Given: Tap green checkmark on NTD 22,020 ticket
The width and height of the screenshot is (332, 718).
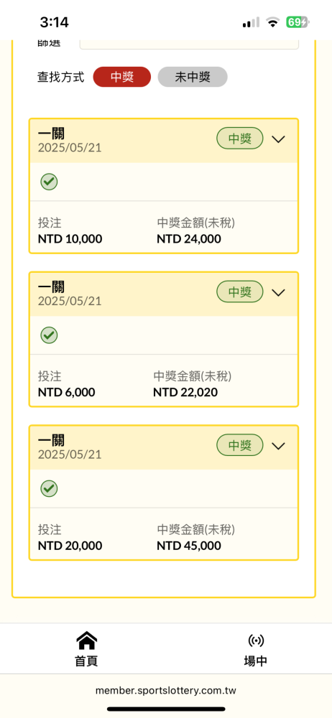Looking at the screenshot, I should (49, 335).
